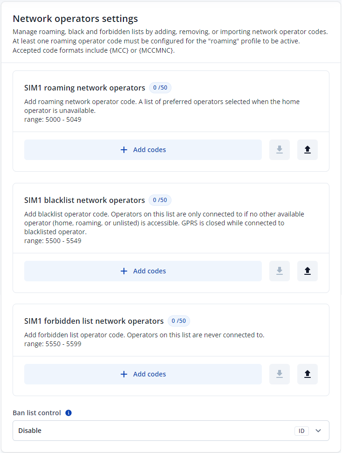Click the 0/50 counter beside SIM1 roaming operators
This screenshot has height=453, width=342.
pos(160,88)
